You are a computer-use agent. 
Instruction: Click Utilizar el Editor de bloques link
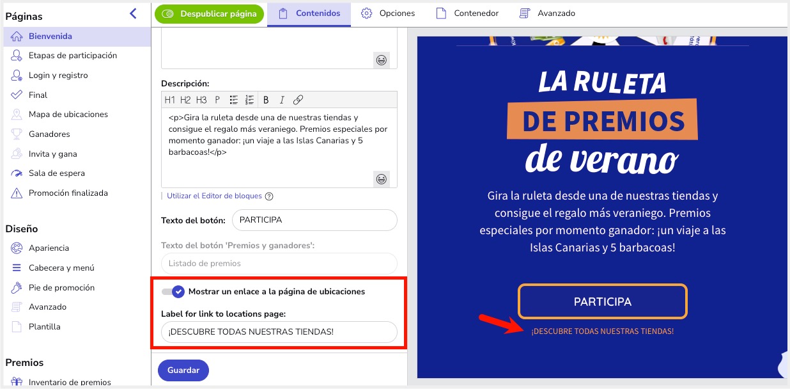point(215,196)
